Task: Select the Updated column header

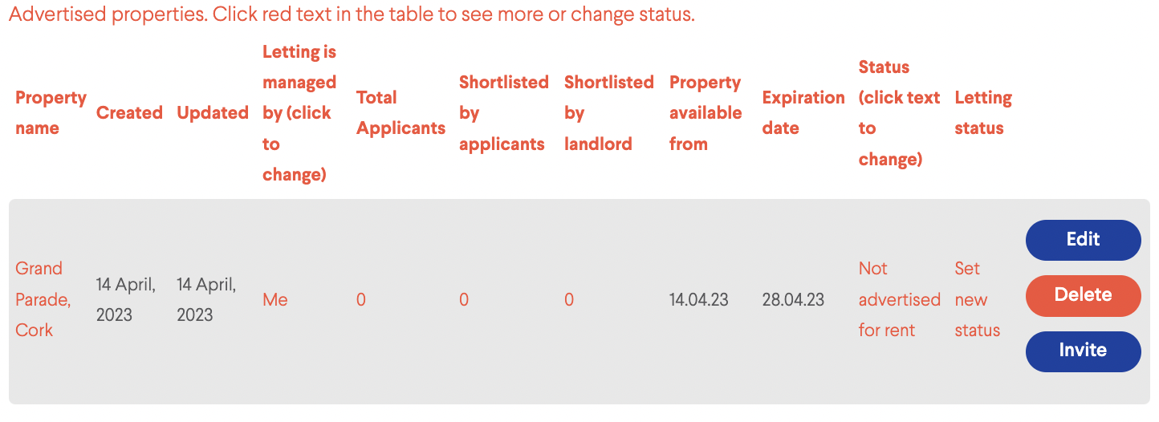Action: click(x=213, y=113)
